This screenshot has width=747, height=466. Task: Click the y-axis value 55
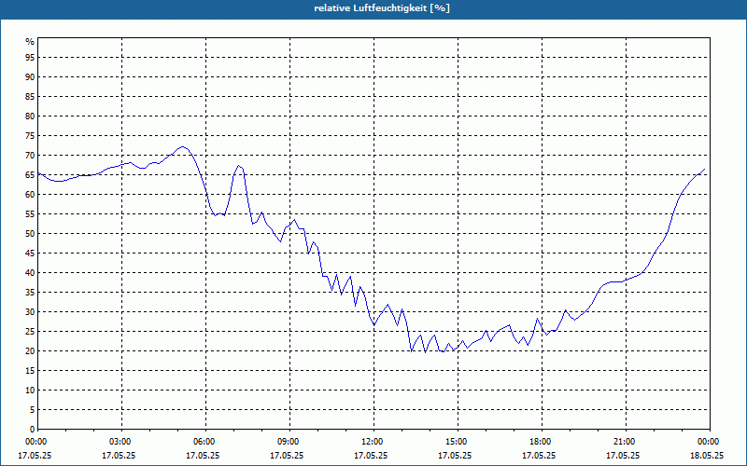click(30, 214)
